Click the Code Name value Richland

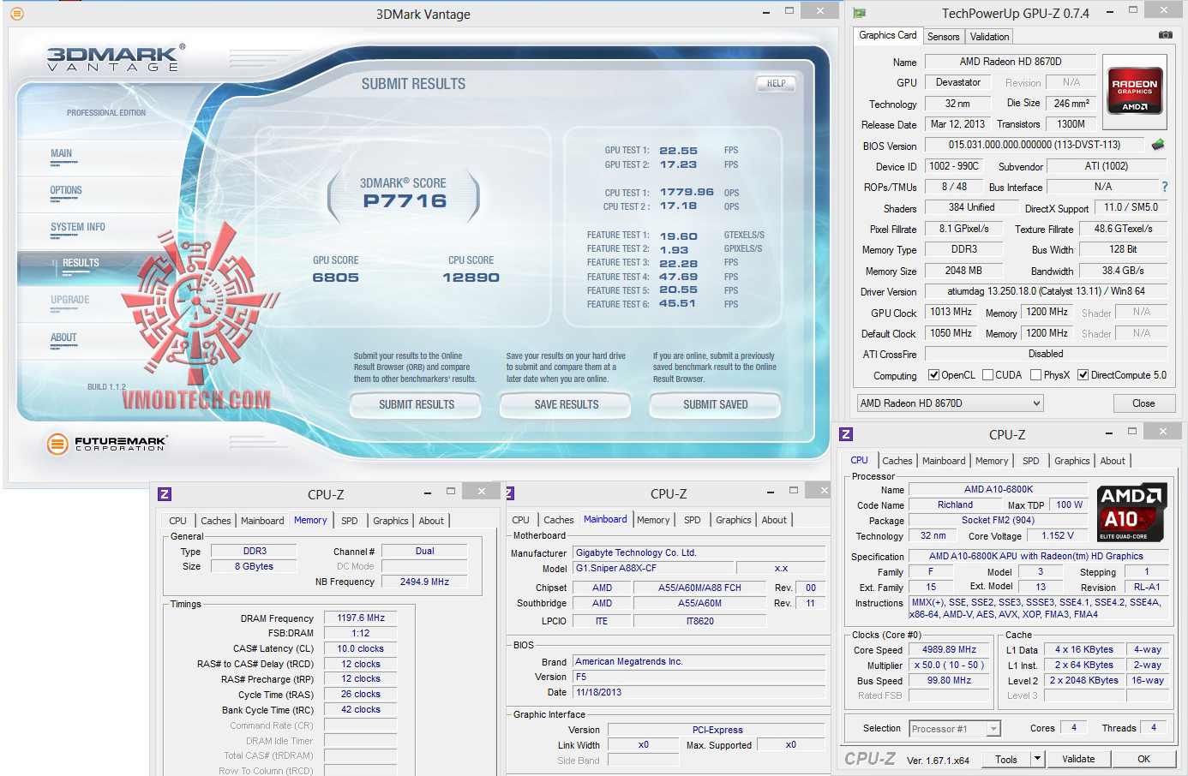[x=955, y=504]
